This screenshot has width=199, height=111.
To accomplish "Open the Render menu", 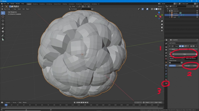I will point(12,4).
